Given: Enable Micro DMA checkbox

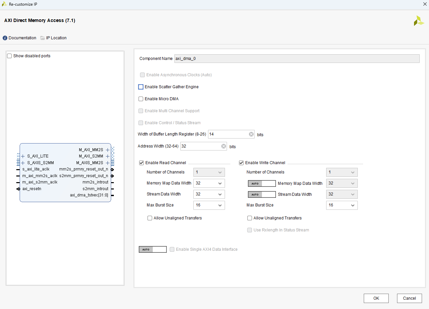Looking at the screenshot, I should coord(141,99).
